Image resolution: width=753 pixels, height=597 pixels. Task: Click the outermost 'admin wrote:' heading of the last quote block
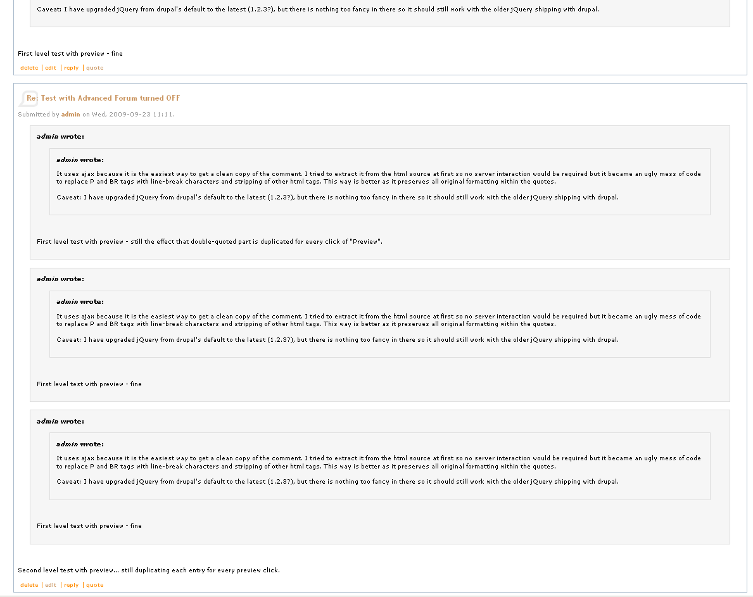pos(61,422)
